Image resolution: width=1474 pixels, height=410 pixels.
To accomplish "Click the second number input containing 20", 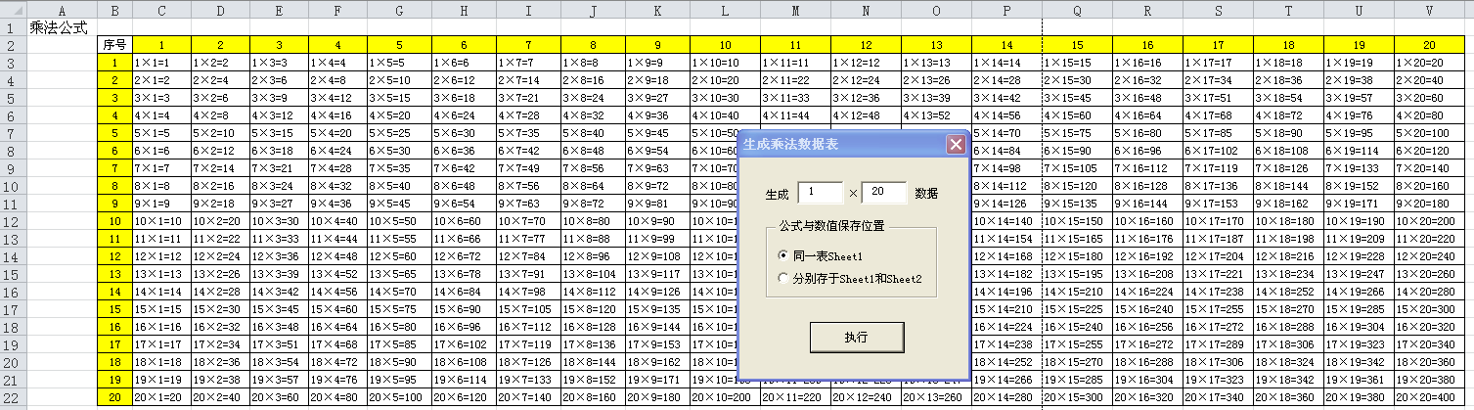I will coord(883,194).
